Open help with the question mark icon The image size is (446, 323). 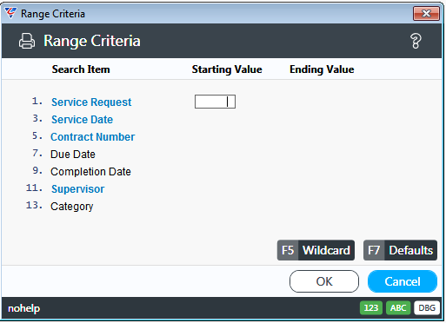coord(416,41)
